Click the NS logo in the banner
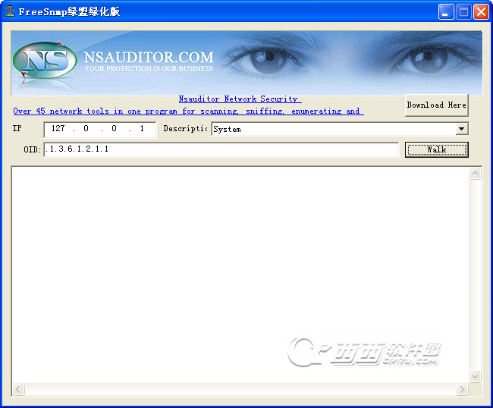Viewport: 493px width, 408px height. coord(45,60)
